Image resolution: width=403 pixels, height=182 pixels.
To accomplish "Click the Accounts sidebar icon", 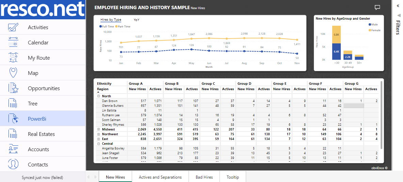I will click(x=13, y=149).
